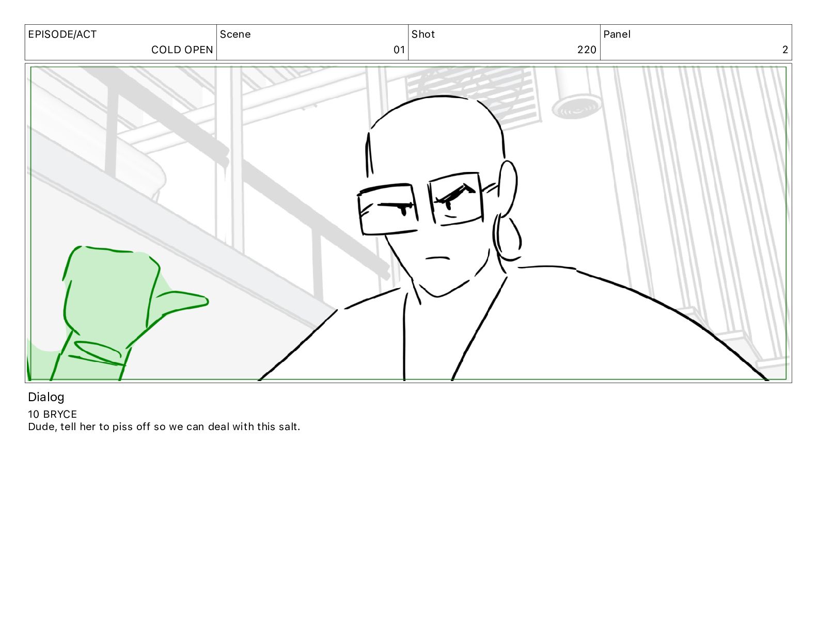Select the Scene header label

click(x=235, y=35)
